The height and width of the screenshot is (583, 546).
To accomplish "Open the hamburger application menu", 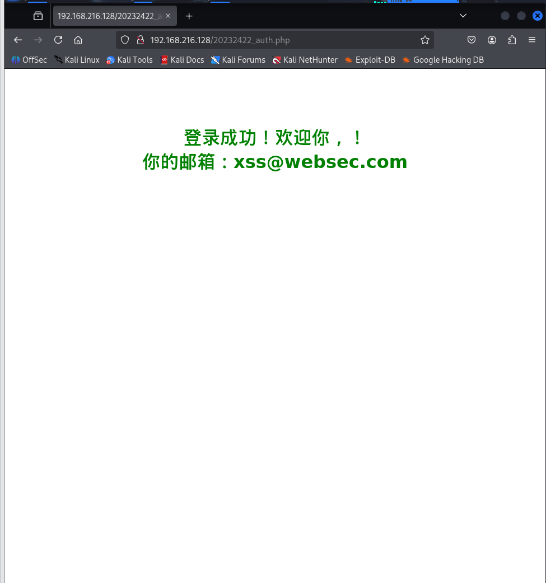I will coord(532,40).
